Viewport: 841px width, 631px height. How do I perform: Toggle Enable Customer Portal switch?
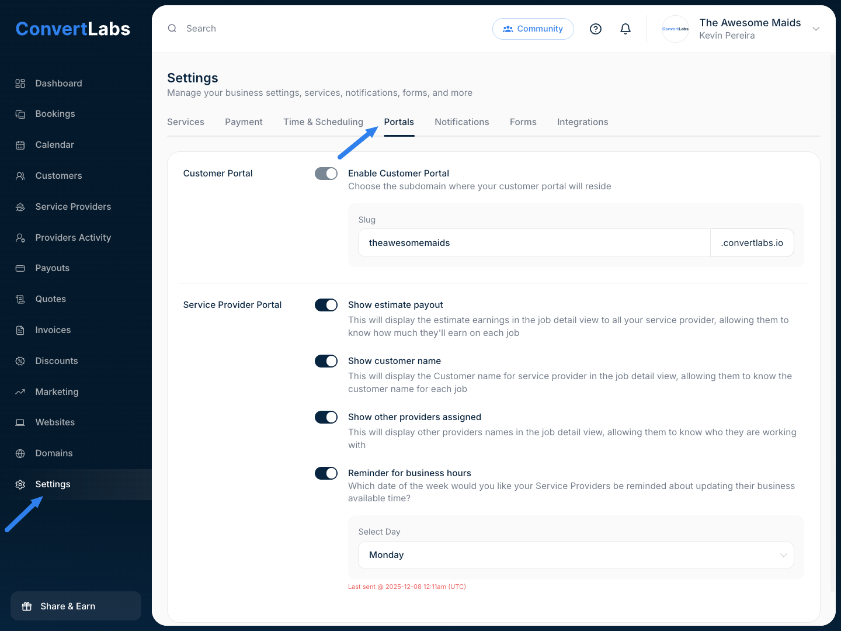[326, 174]
